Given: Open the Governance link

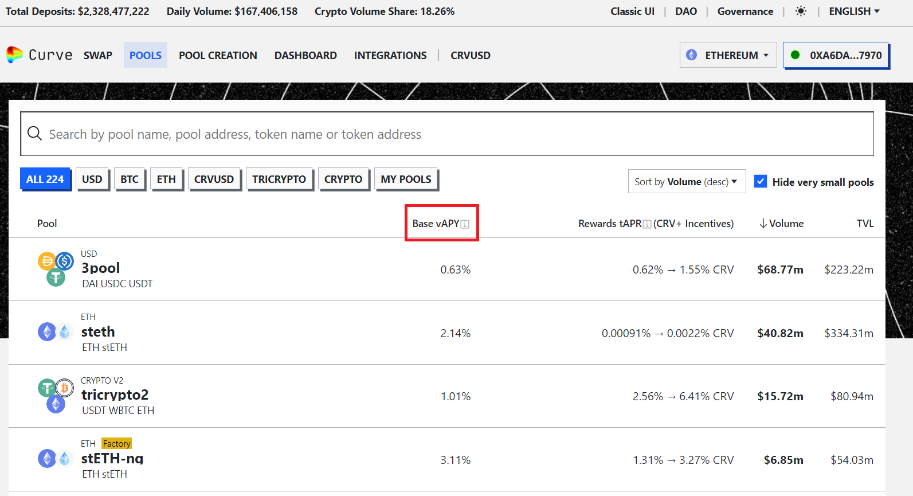Looking at the screenshot, I should click(745, 11).
